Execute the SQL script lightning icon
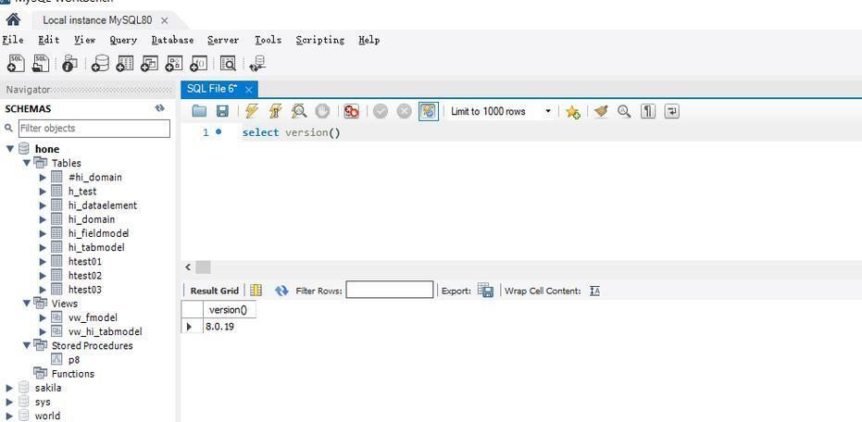The height and width of the screenshot is (422, 862). point(251,111)
